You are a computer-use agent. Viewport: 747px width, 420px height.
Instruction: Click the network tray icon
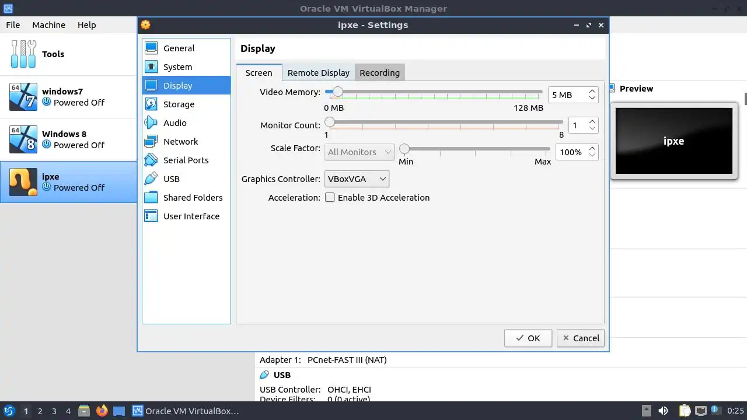tap(700, 411)
